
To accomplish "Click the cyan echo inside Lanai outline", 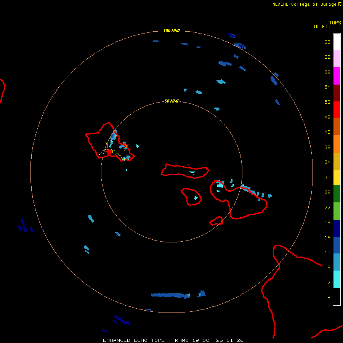I will click(x=196, y=198).
